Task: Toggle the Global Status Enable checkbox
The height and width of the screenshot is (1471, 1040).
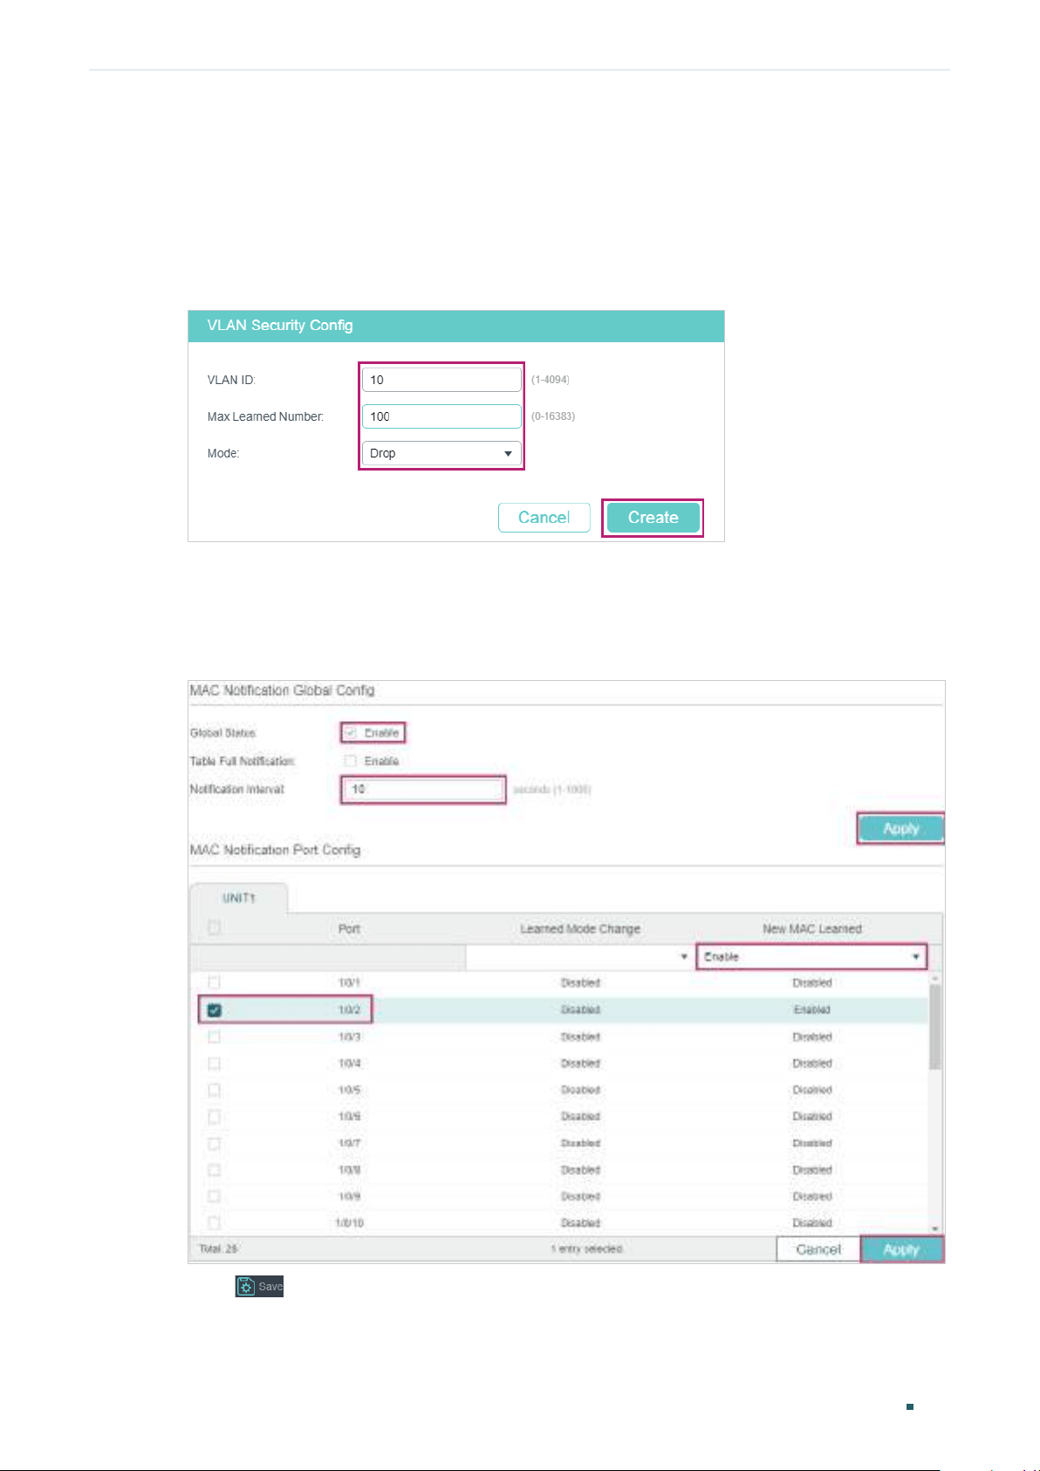Action: (x=350, y=732)
